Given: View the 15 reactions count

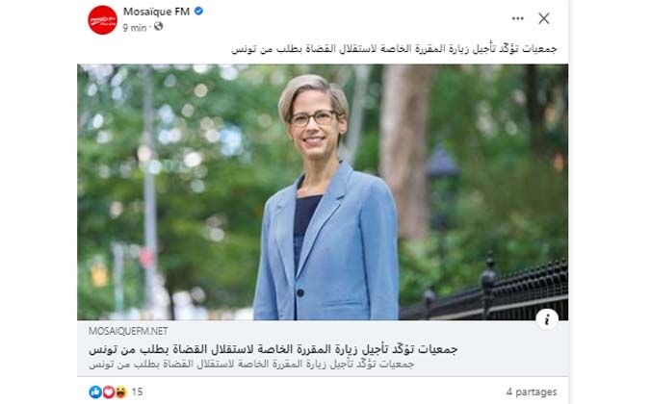Looking at the screenshot, I should point(137,391).
